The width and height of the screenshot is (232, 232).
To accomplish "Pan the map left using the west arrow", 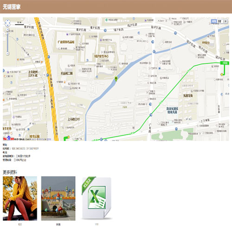I will click(x=6, y=23).
